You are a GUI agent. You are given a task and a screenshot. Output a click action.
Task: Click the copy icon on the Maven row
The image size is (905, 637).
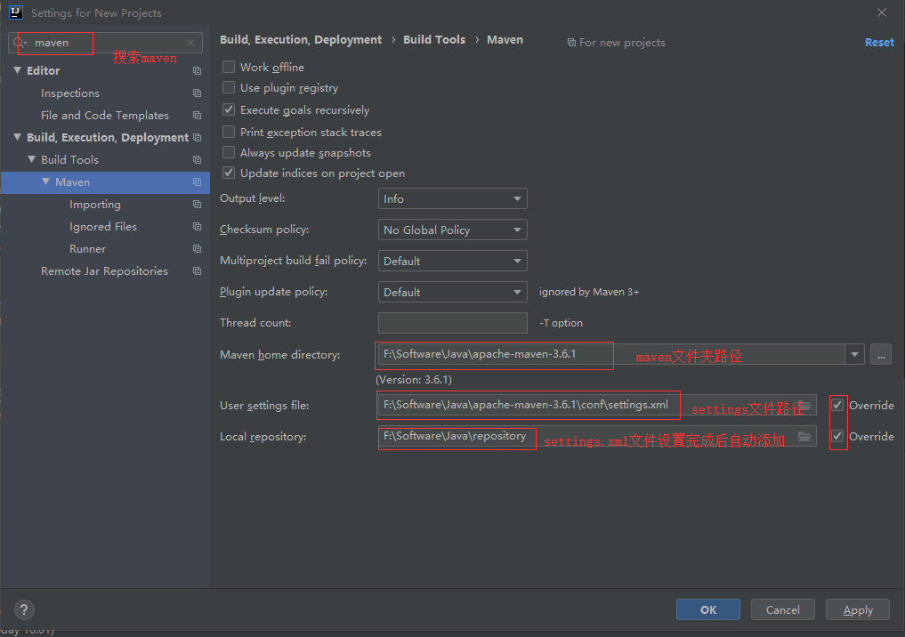tap(197, 182)
